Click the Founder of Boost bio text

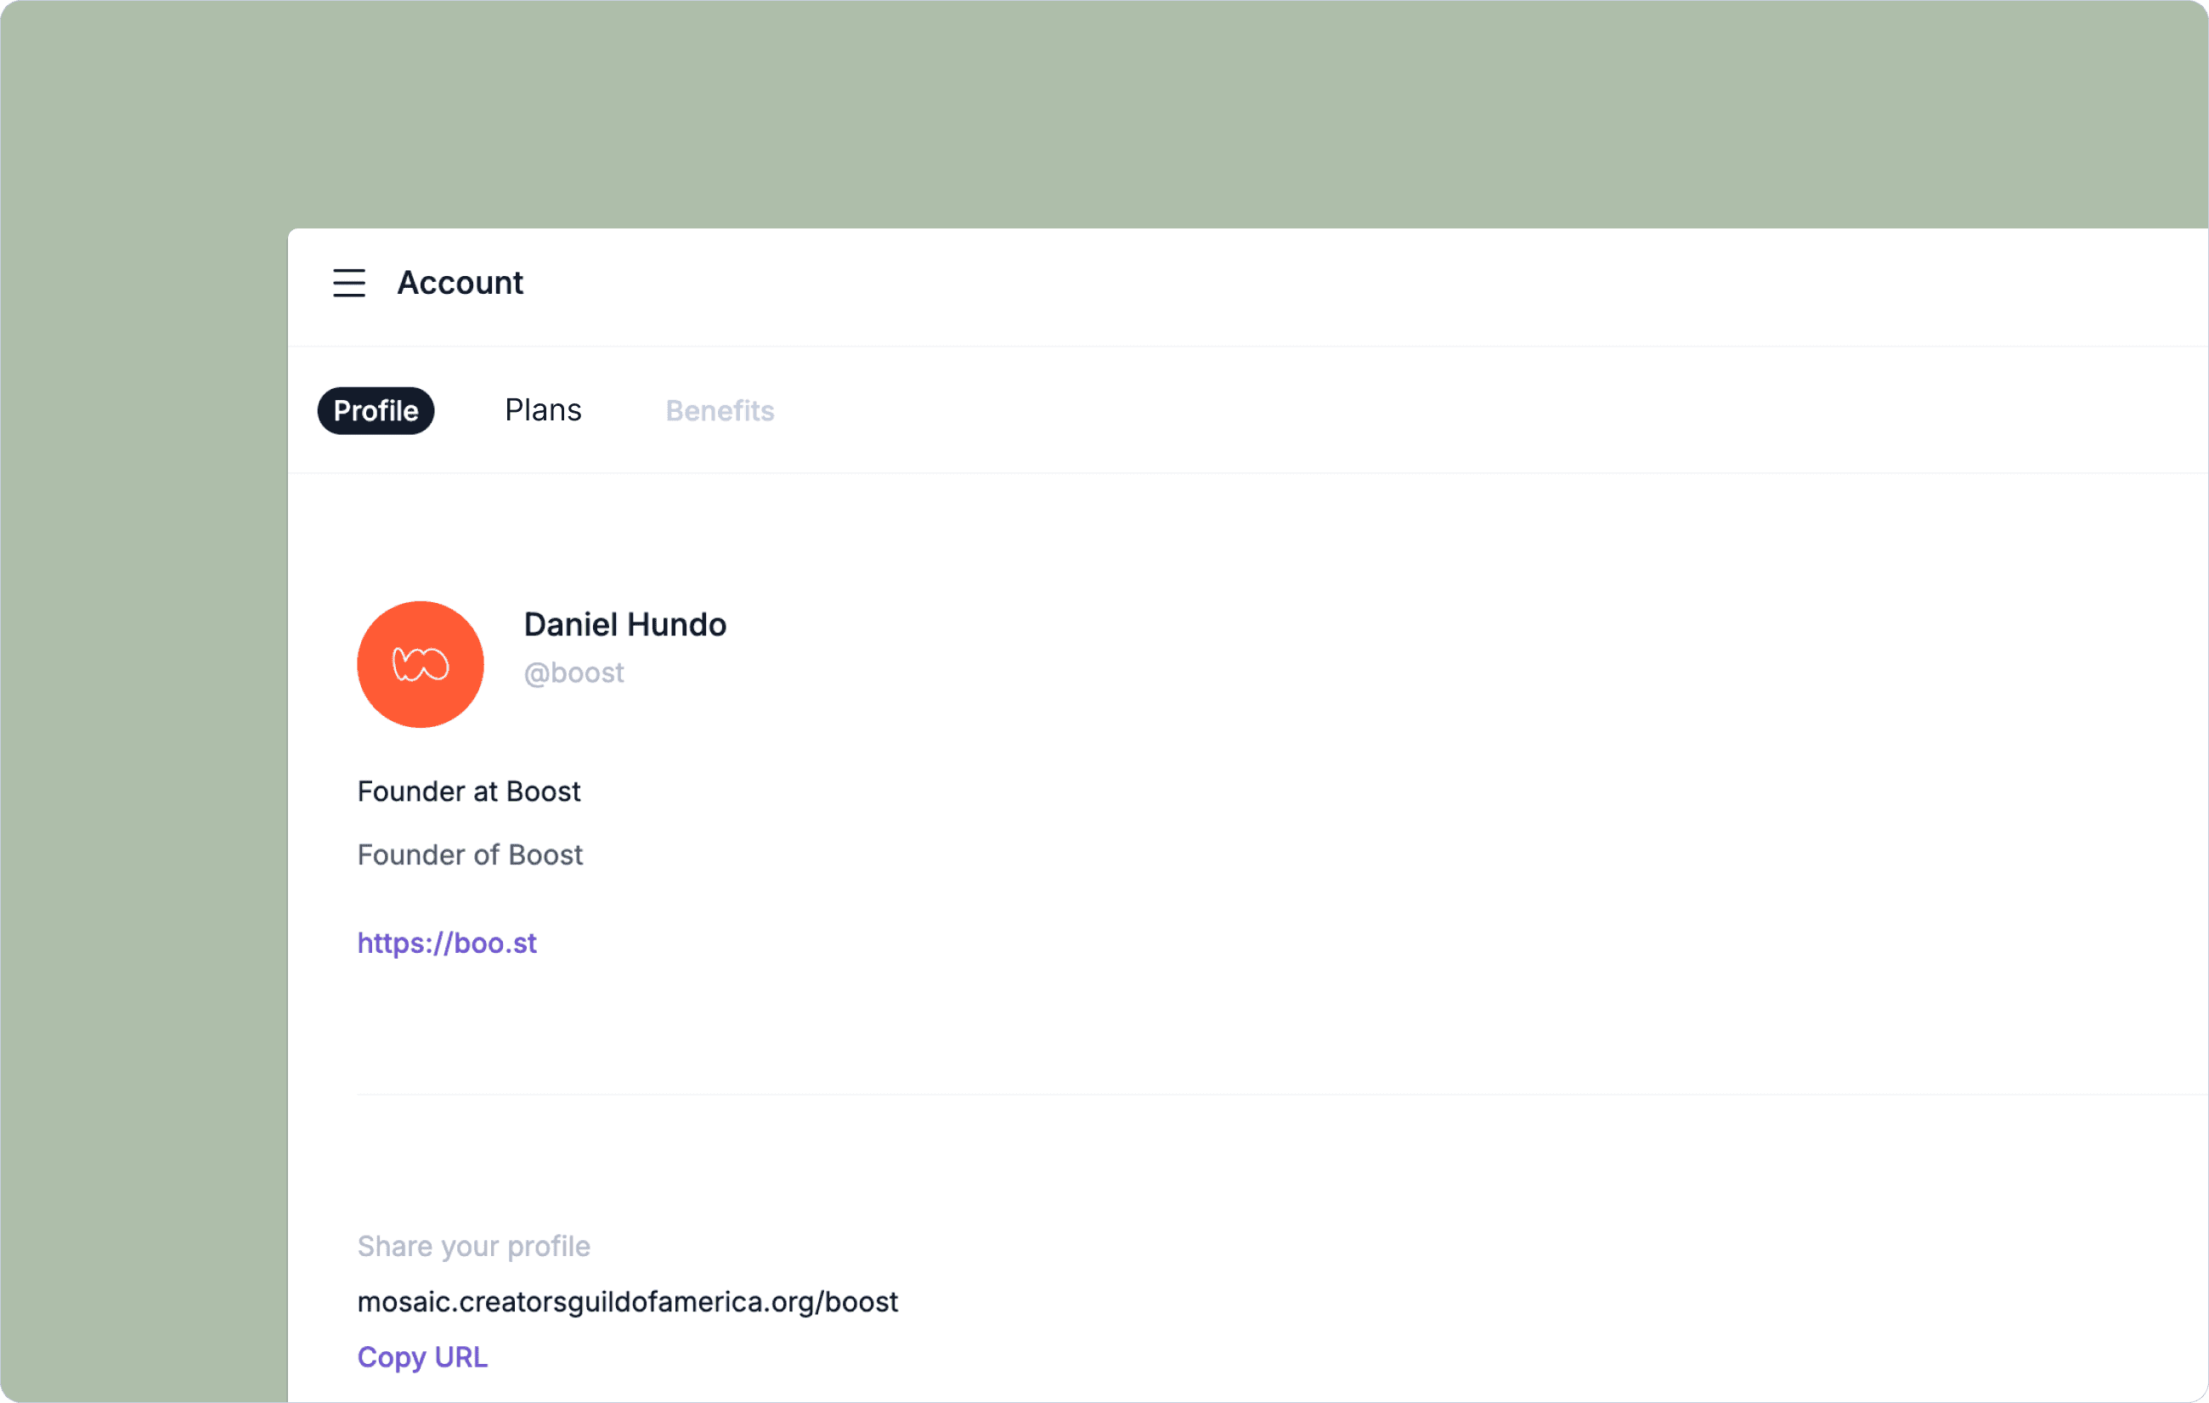coord(470,854)
